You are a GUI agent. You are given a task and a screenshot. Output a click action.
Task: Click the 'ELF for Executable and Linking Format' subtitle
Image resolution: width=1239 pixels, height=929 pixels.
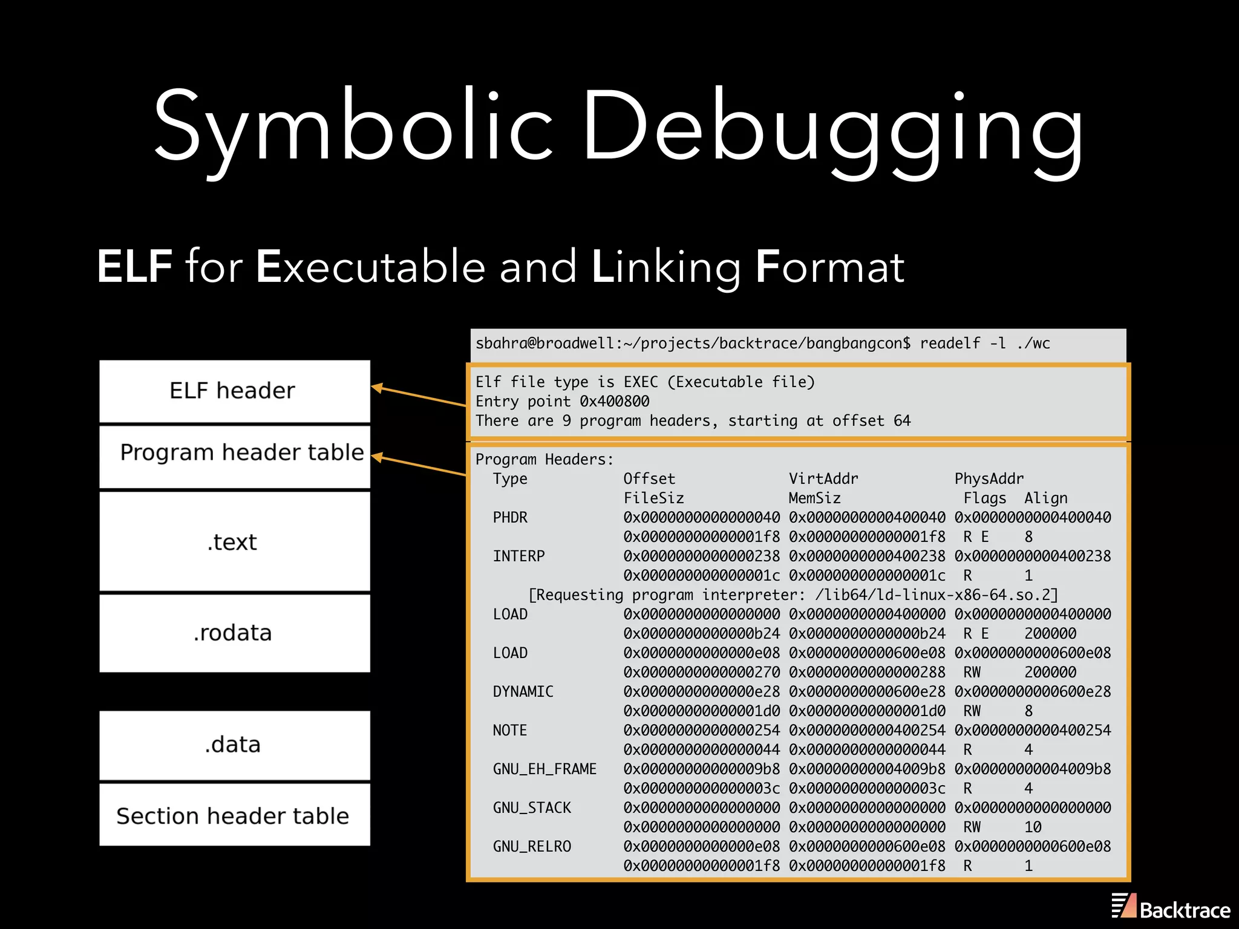point(501,267)
